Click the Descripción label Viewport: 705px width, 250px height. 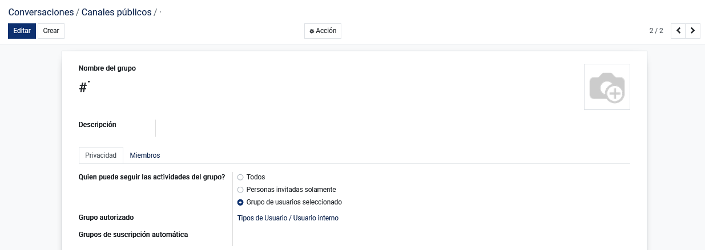(98, 125)
